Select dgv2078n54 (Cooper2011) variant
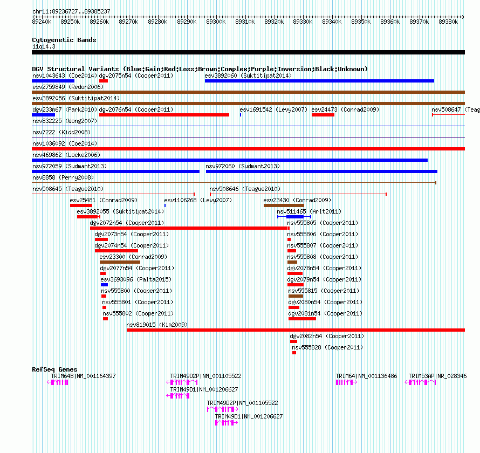The height and width of the screenshot is (453, 480). coord(295,273)
